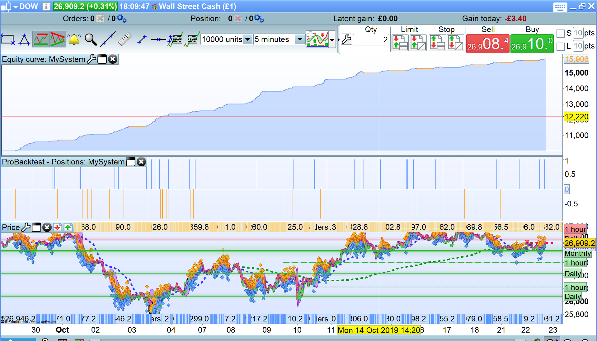Open the Price panel wrench settings
The height and width of the screenshot is (341, 597).
[x=26, y=227]
